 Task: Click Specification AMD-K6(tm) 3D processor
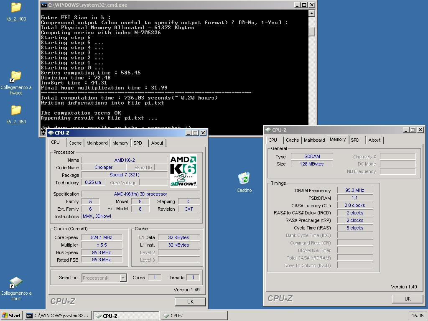click(140, 194)
